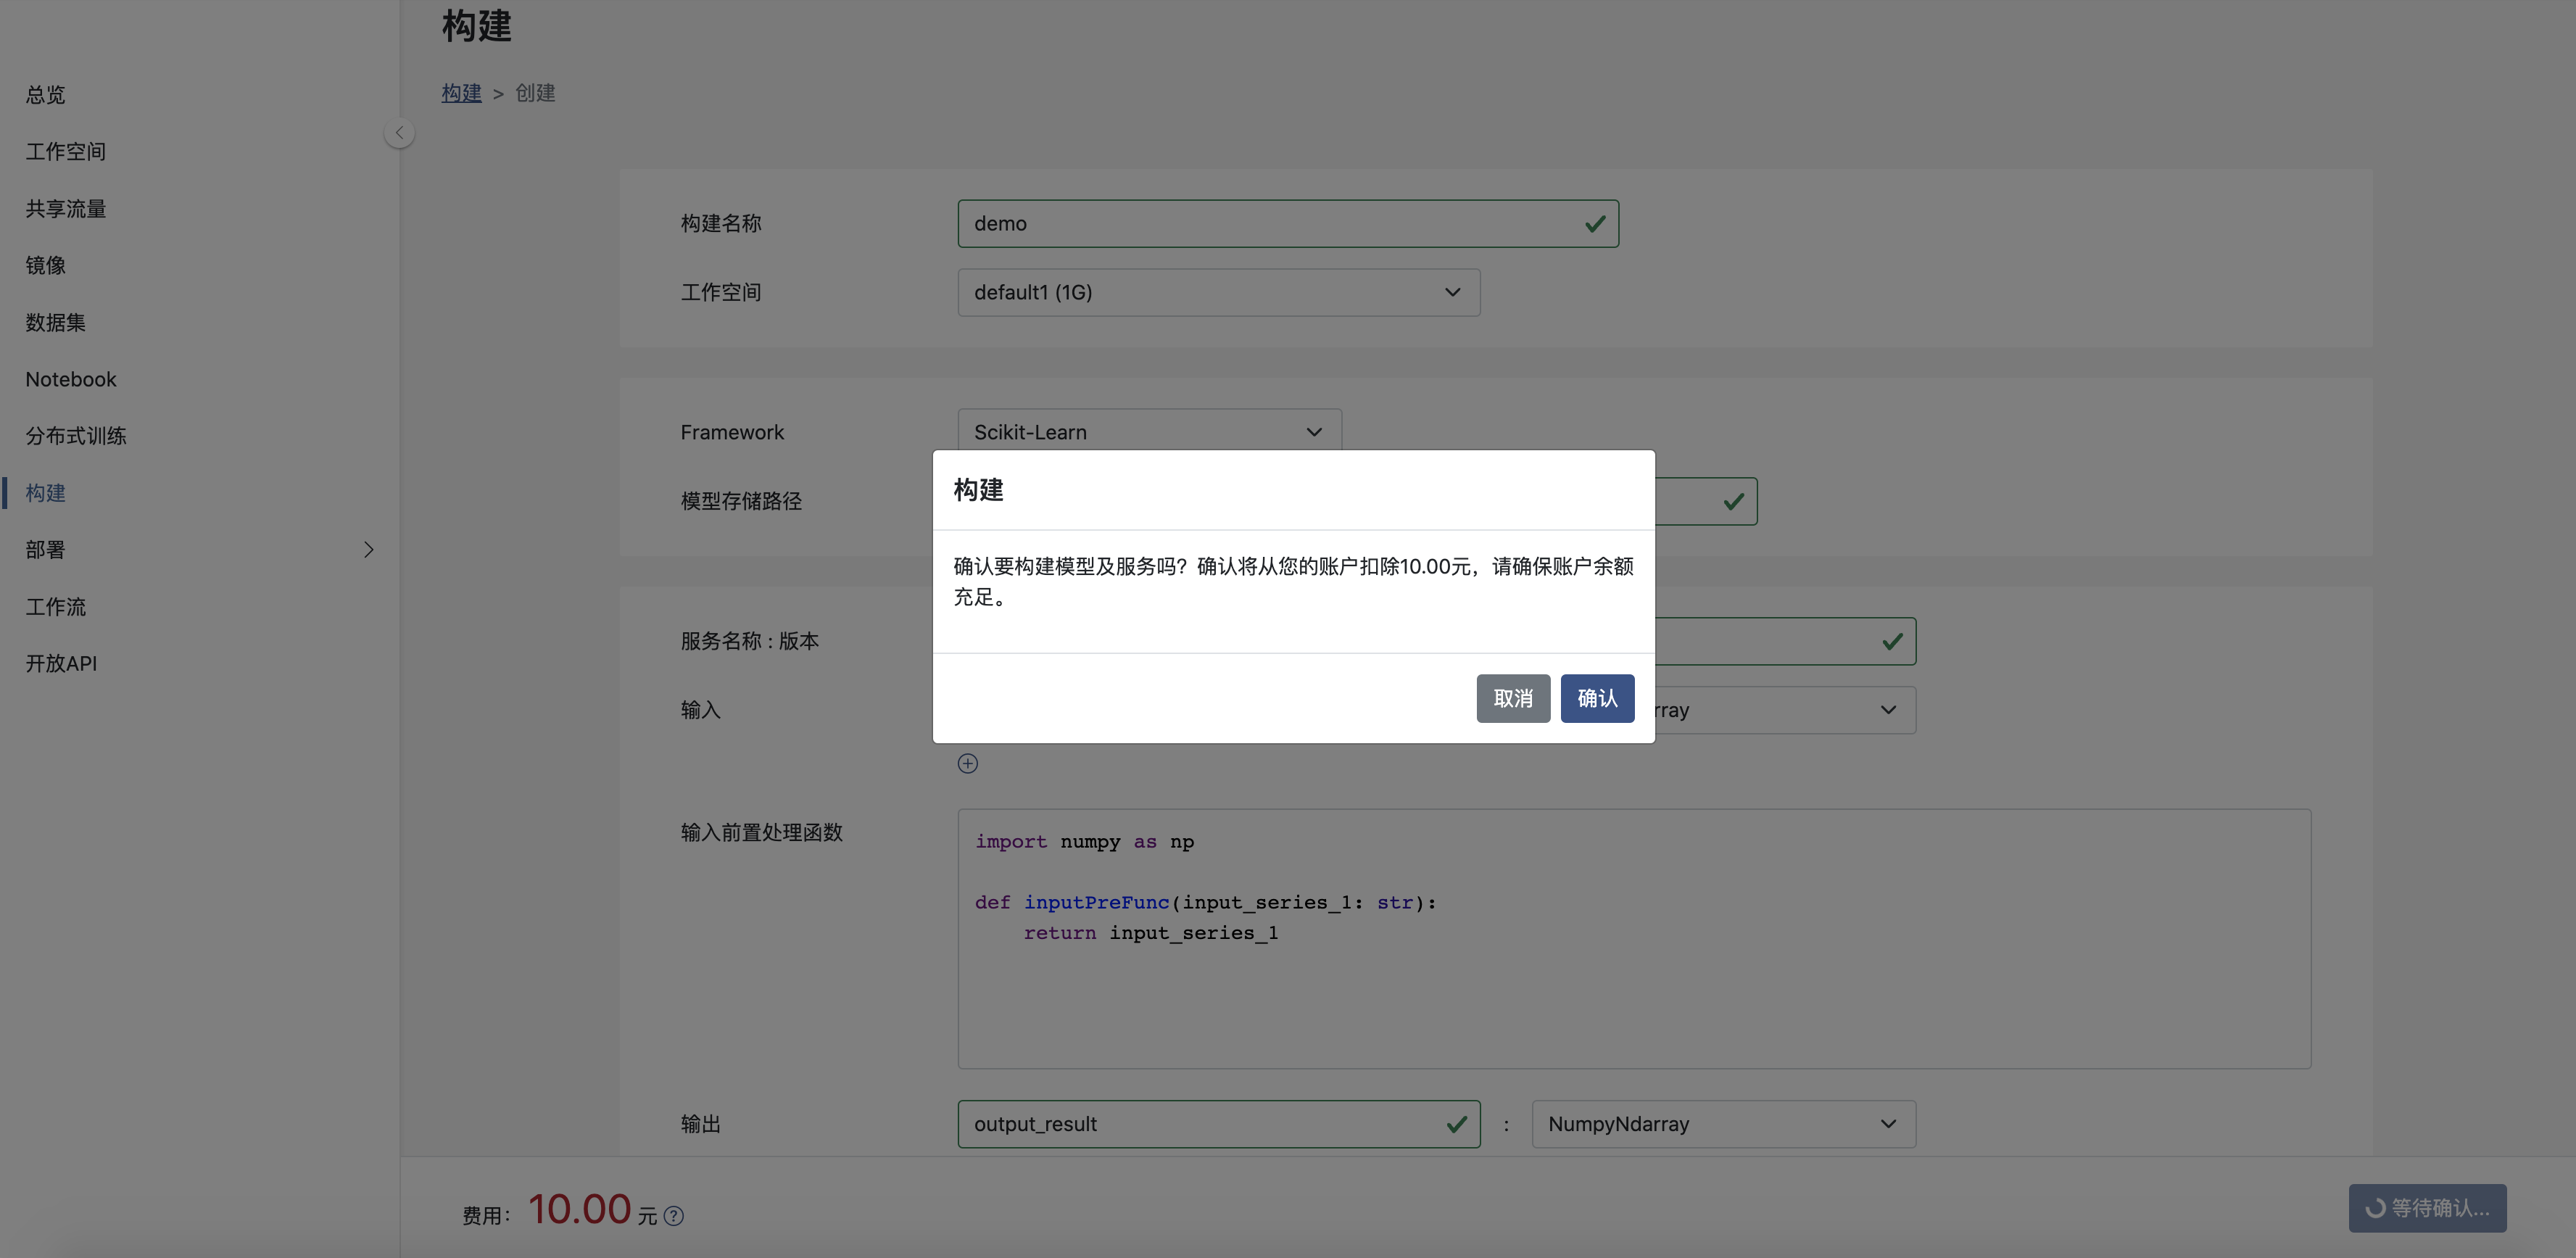Click the 构建 breadcrumb link

[461, 93]
